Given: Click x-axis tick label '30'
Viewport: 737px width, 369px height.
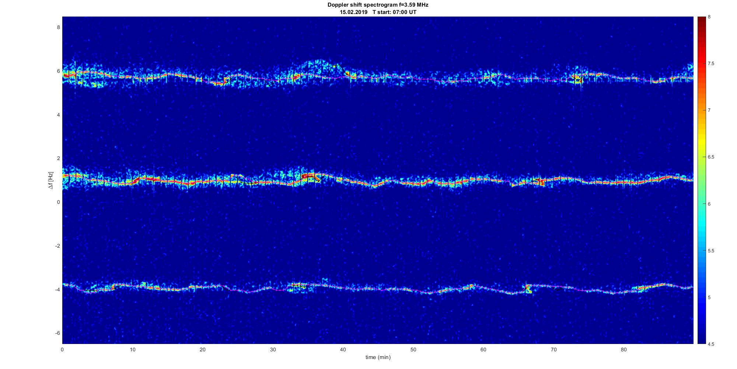Looking at the screenshot, I should (273, 350).
